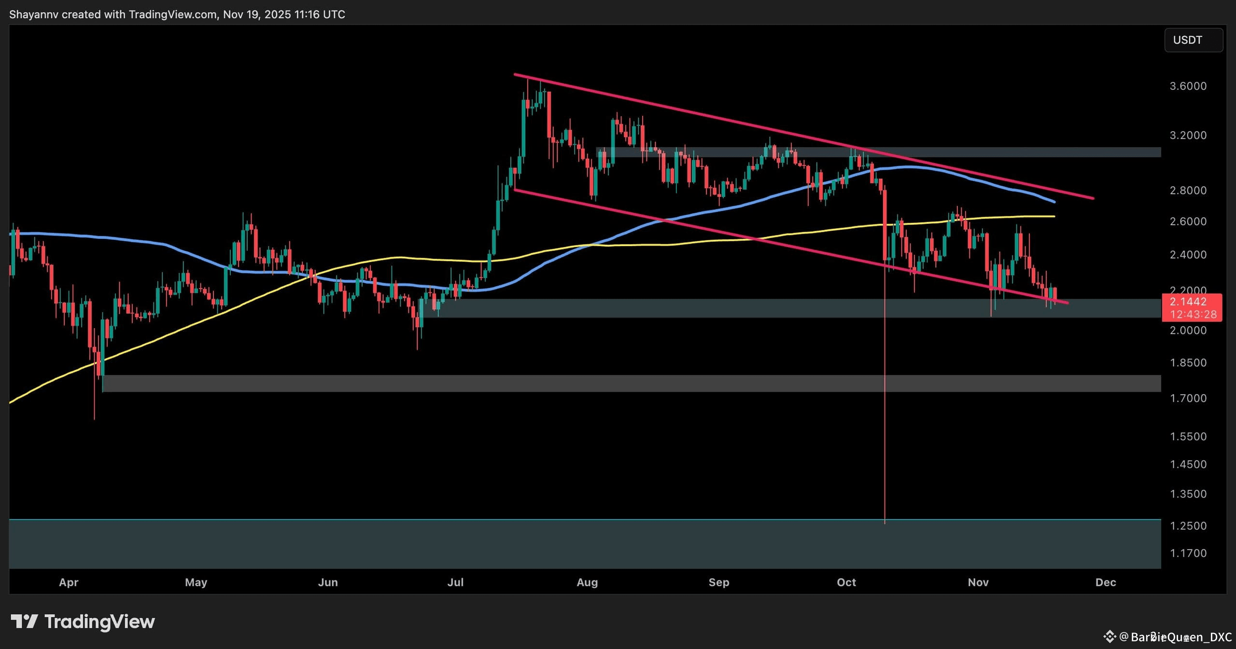Image resolution: width=1236 pixels, height=649 pixels.
Task: Click the 1.1700 price axis label
Action: 1188,553
